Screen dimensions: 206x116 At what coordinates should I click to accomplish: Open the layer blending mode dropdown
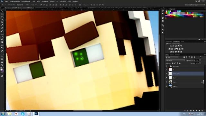click(175, 60)
